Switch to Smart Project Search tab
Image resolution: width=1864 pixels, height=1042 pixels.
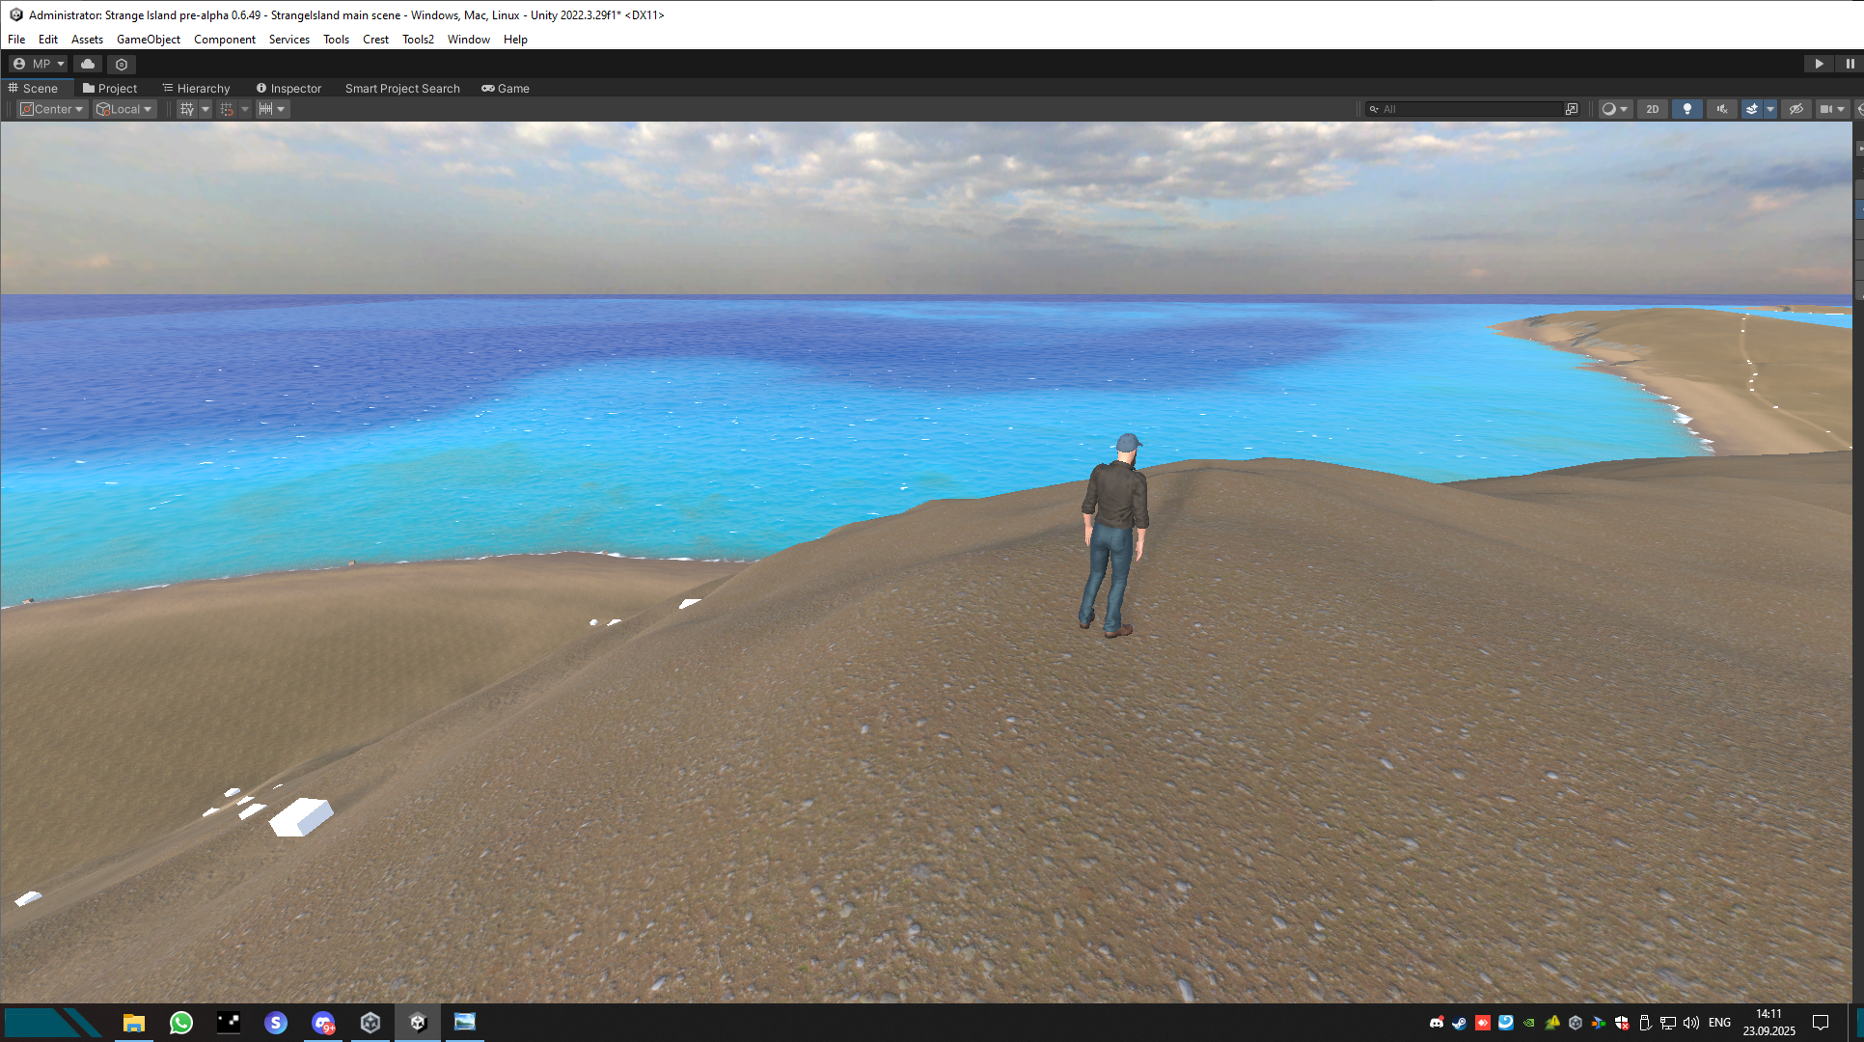pos(402,88)
